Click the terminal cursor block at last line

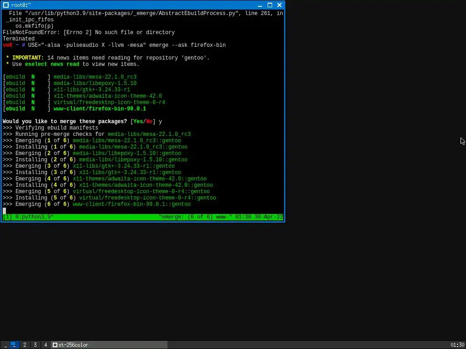[5, 211]
